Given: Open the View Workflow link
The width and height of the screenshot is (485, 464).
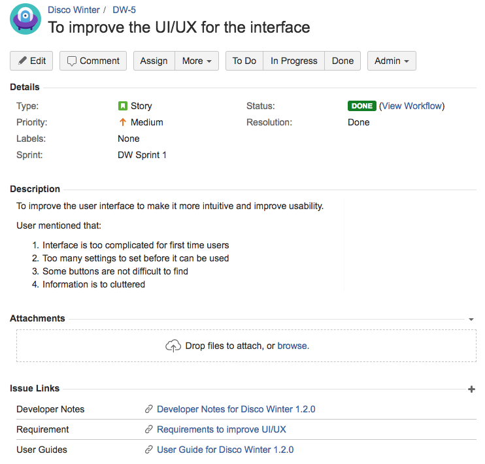Looking at the screenshot, I should [x=412, y=106].
